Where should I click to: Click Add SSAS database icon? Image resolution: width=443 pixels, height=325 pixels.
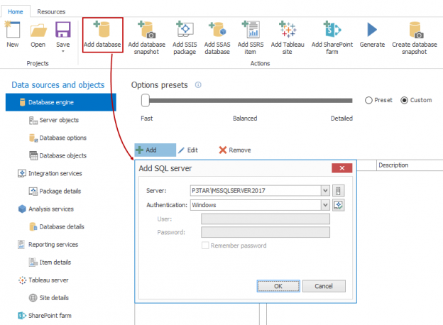tap(217, 29)
